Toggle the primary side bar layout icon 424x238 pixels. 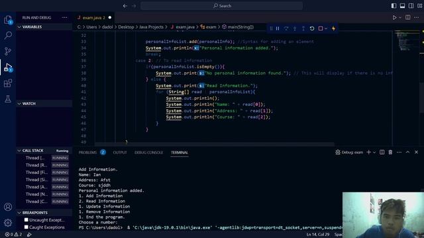394,6
